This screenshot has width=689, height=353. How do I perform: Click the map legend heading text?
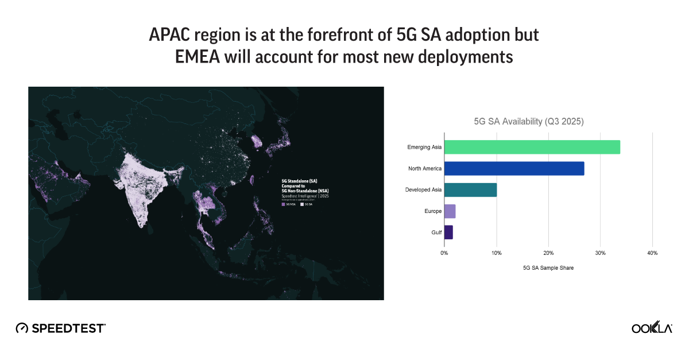(x=304, y=185)
